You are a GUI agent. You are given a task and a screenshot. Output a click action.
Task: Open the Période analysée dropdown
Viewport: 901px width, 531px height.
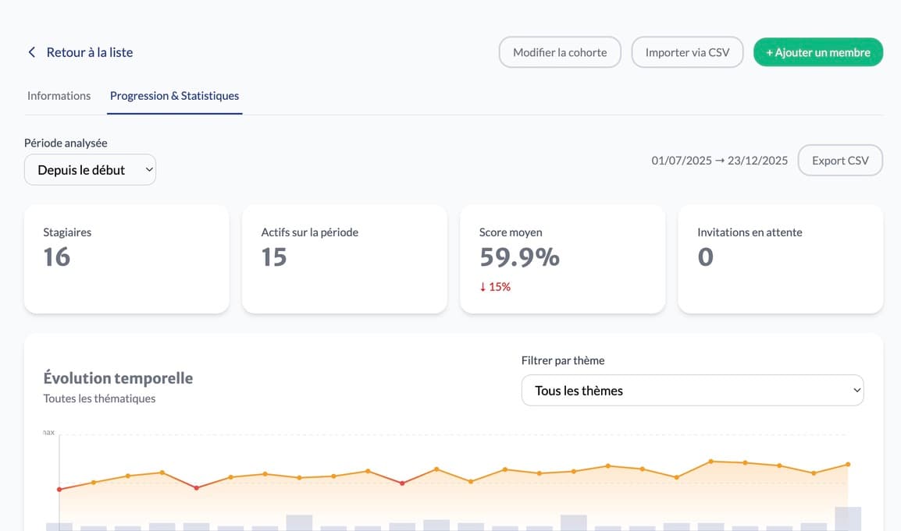coord(90,170)
